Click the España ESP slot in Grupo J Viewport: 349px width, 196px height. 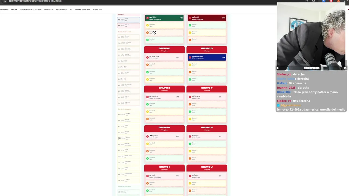(x=207, y=176)
